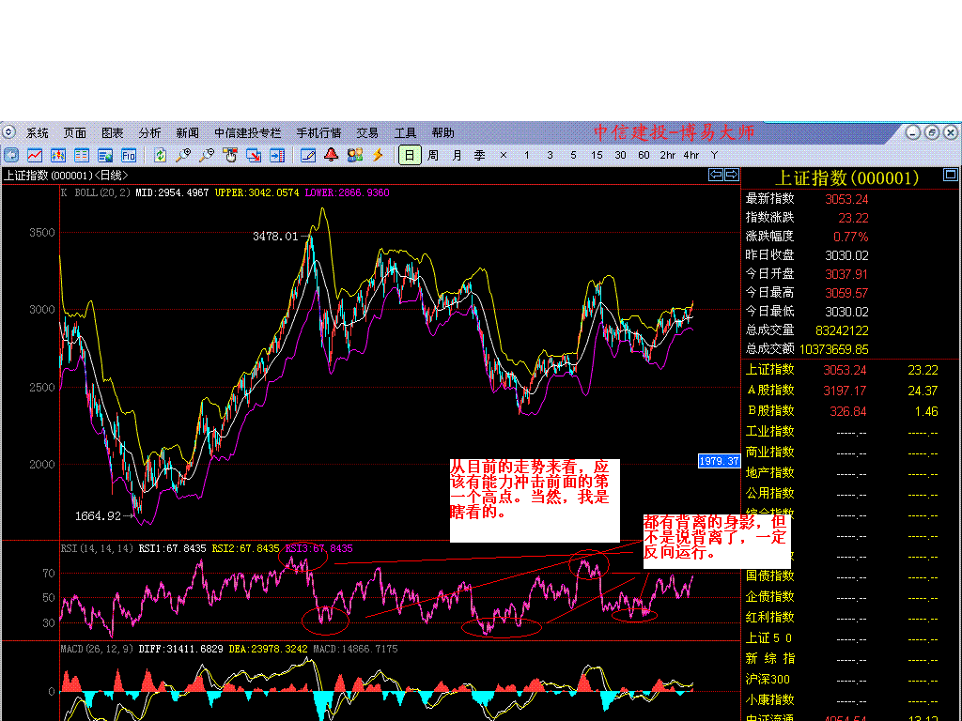
Task: Open the F10 company info icon
Action: tap(129, 155)
